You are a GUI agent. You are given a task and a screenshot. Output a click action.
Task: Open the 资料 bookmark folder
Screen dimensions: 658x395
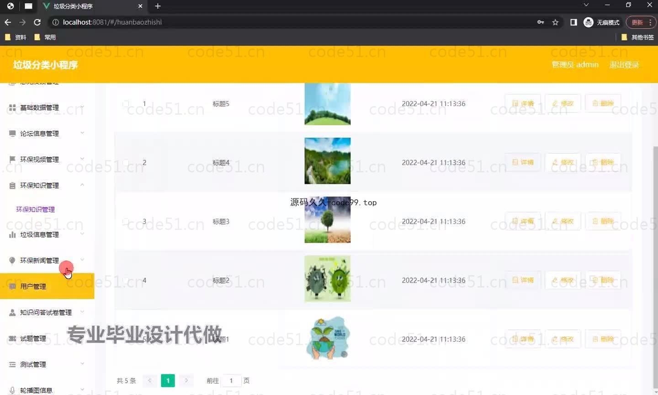16,37
